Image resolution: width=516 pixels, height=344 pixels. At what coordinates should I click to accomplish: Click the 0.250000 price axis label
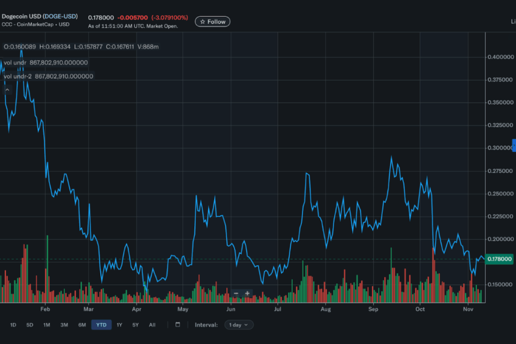tap(500, 193)
